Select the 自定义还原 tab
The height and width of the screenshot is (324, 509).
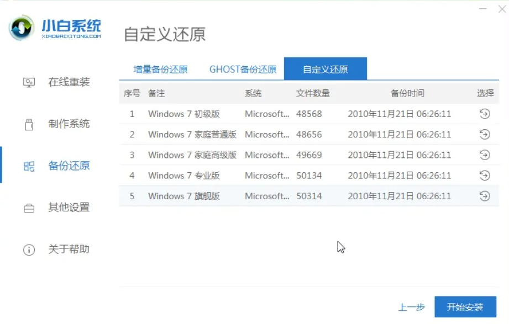point(325,70)
